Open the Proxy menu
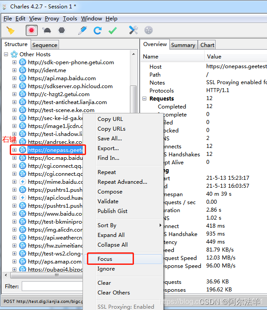The width and height of the screenshot is (267, 310). tap(52, 19)
